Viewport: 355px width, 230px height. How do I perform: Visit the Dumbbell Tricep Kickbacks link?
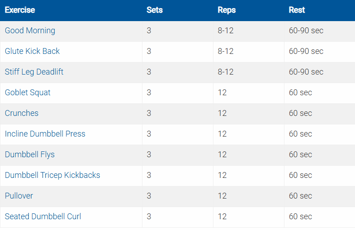pos(53,176)
